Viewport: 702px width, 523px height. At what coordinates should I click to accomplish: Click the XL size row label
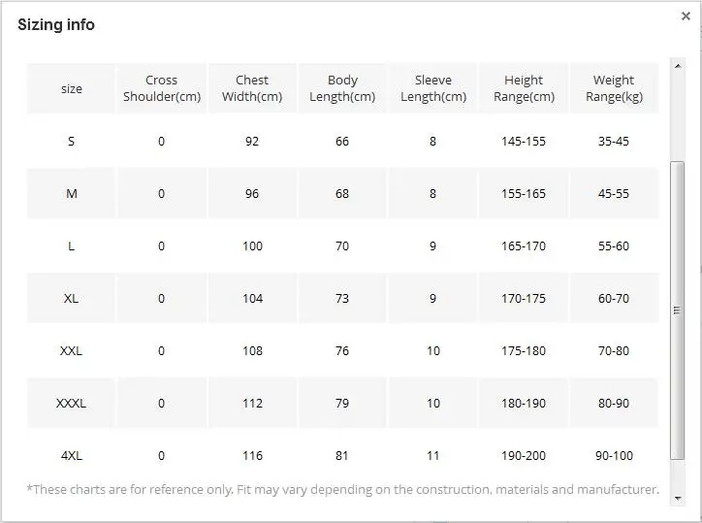click(72, 299)
